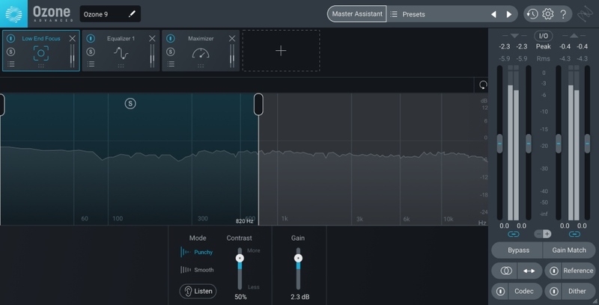Screen dimensions: 599x305
Task: Click the help question mark icon
Action: click(564, 14)
